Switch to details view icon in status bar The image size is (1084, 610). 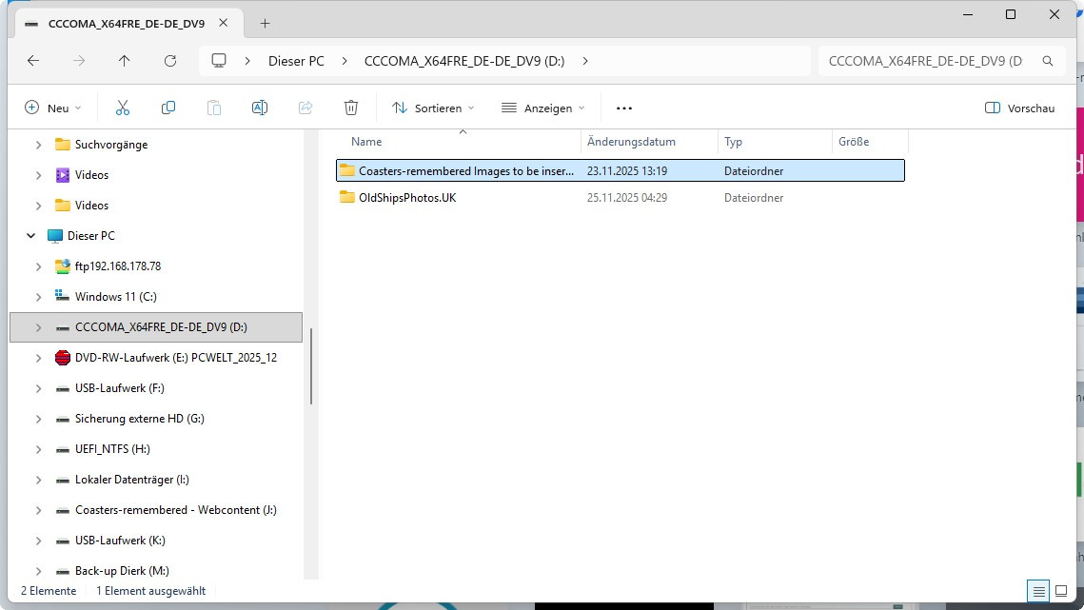[x=1038, y=591]
